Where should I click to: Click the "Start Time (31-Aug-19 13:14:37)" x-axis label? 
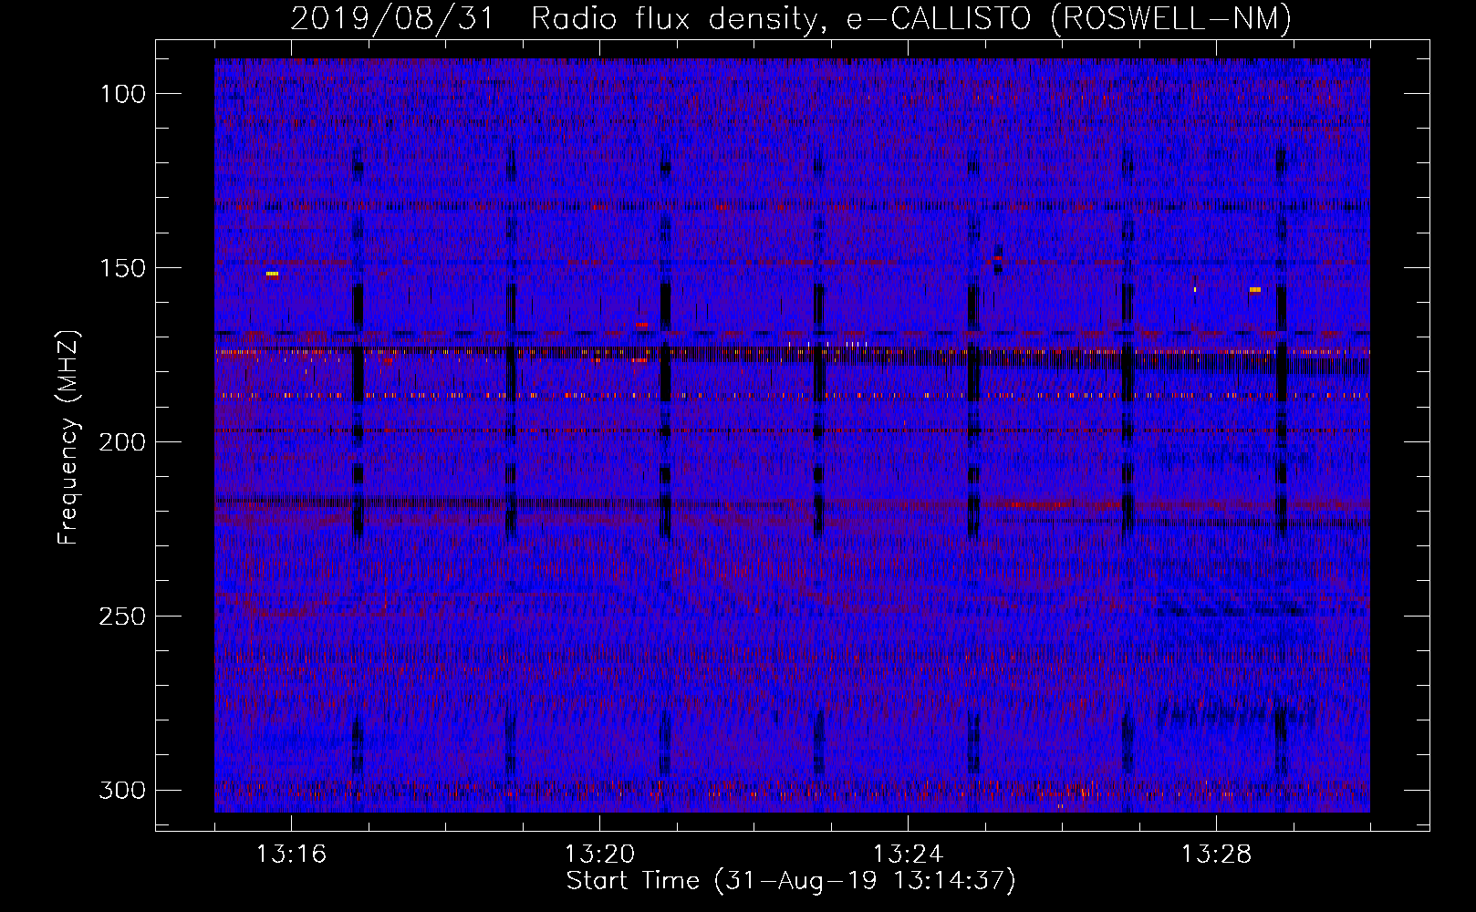point(791,881)
